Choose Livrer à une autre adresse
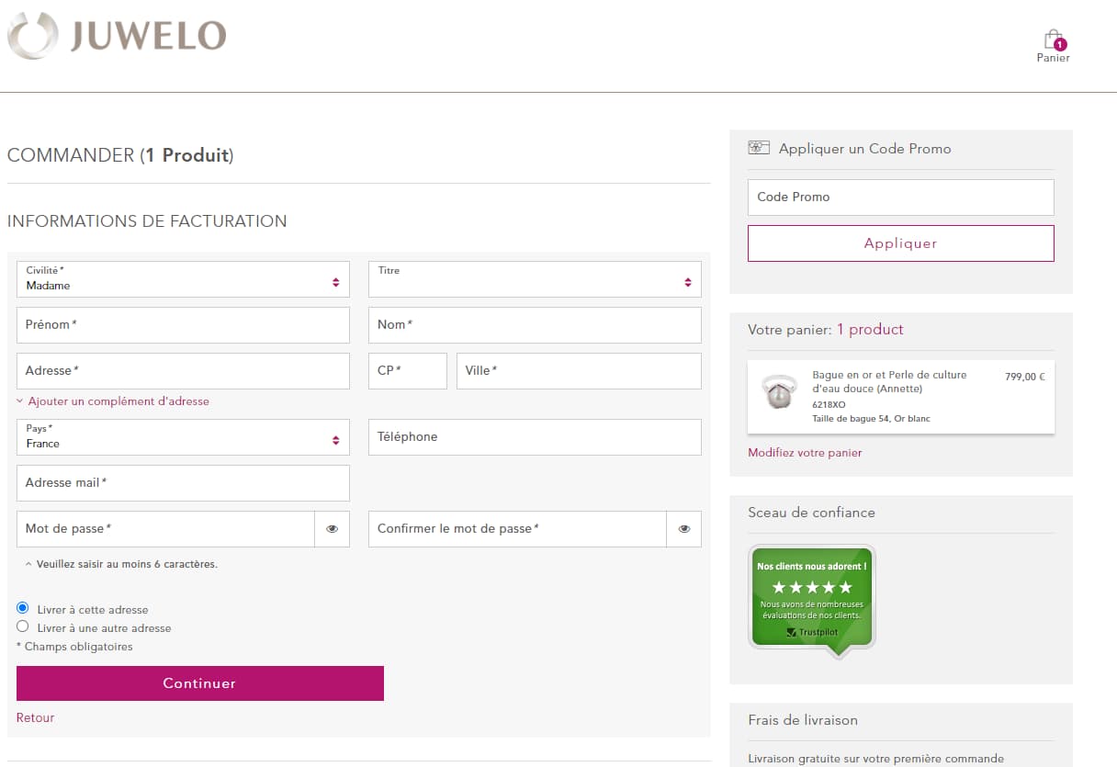Viewport: 1117px width, 767px height. coord(23,626)
